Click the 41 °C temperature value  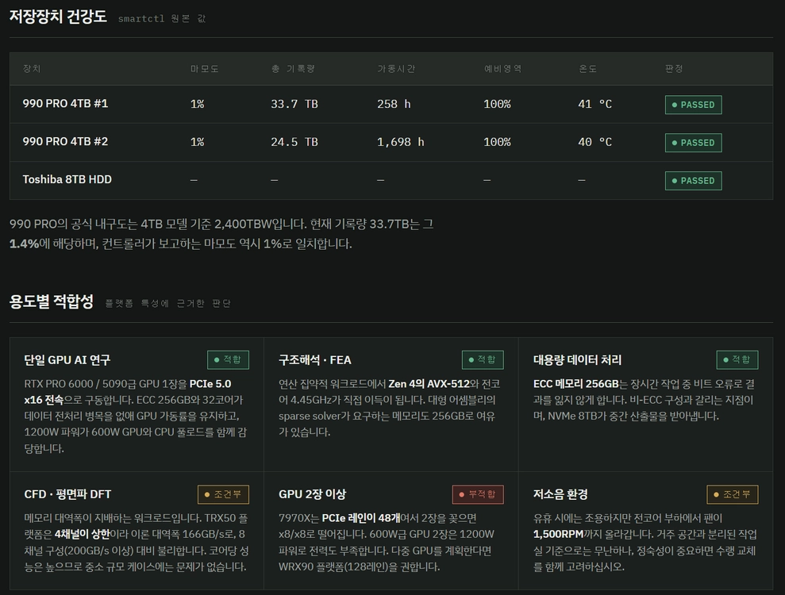tap(595, 104)
